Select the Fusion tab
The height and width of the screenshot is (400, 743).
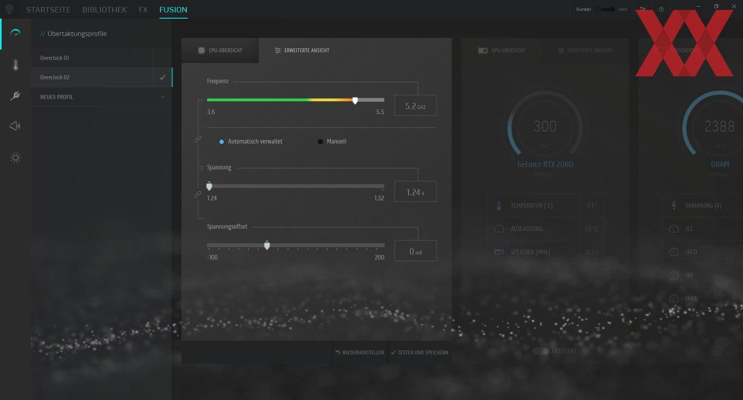coord(173,10)
